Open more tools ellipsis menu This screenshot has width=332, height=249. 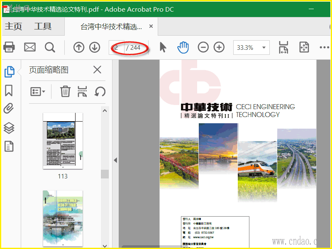(324, 47)
